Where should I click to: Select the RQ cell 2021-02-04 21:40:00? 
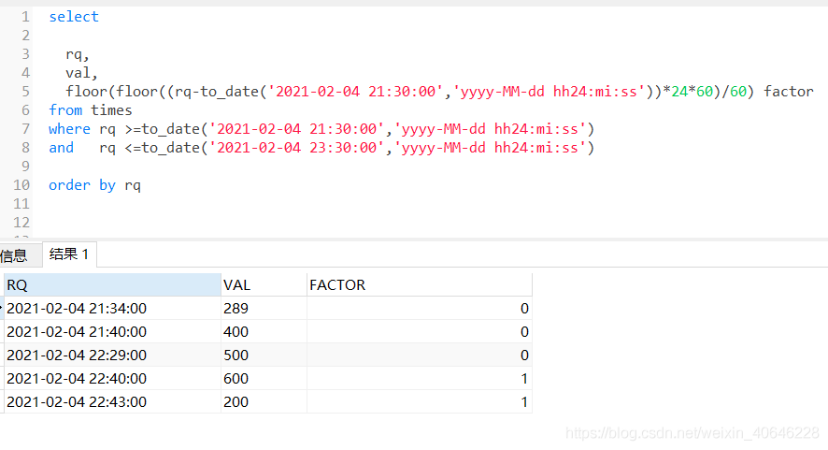click(x=77, y=331)
